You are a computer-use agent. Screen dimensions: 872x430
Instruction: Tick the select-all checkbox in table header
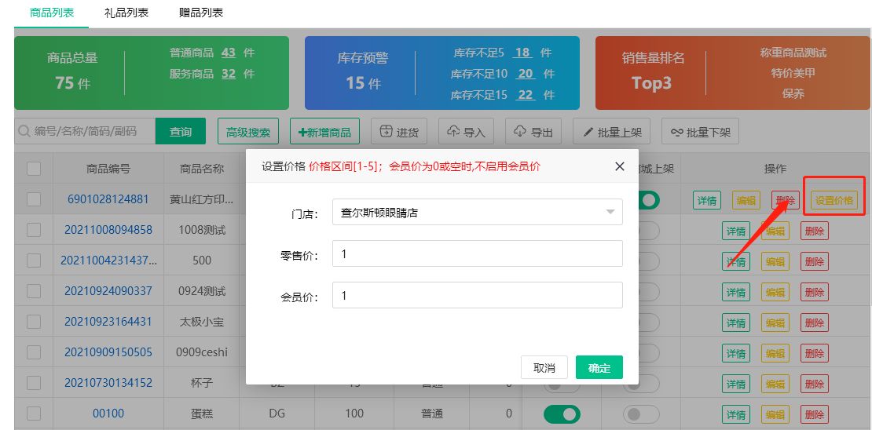click(34, 169)
